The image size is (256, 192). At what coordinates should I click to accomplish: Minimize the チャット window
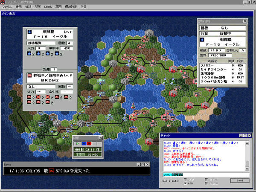click(x=241, y=135)
